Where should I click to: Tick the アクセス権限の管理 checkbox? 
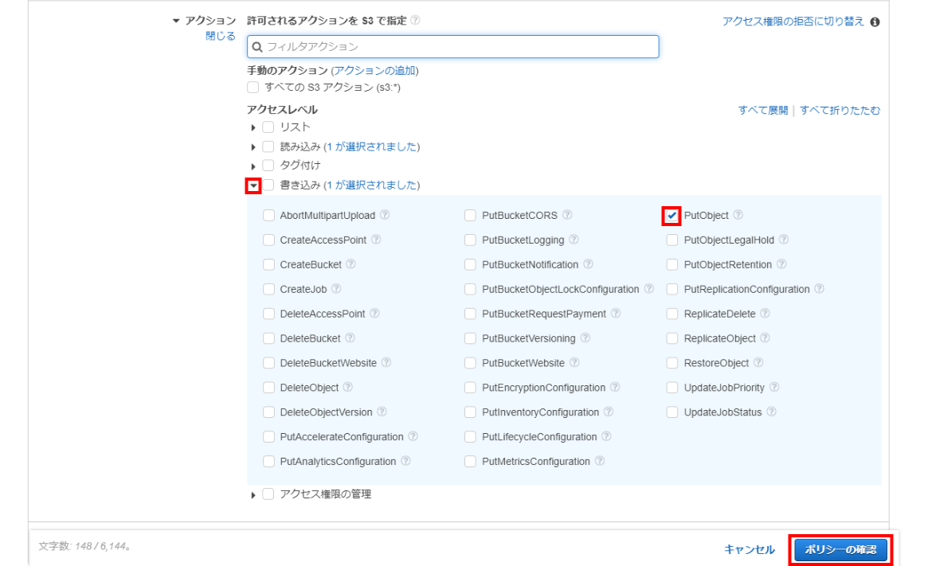point(268,494)
